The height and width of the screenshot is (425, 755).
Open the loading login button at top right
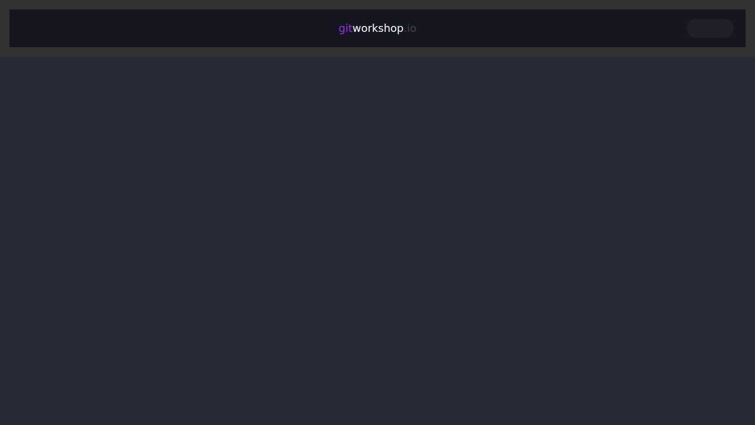(x=710, y=28)
